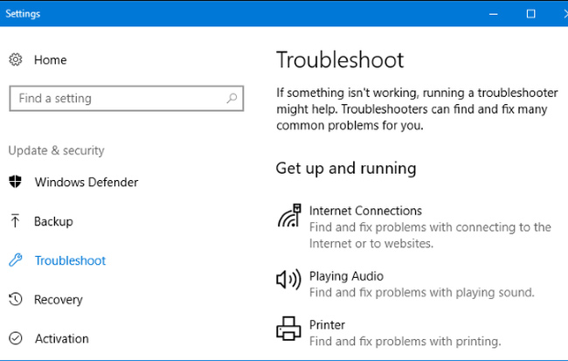Select Troubleshoot in the sidebar
This screenshot has width=568, height=361.
point(70,260)
